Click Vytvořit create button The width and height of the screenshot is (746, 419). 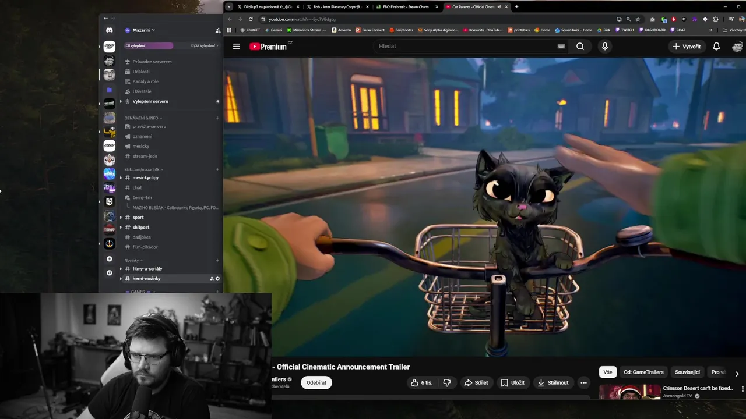[x=686, y=47]
